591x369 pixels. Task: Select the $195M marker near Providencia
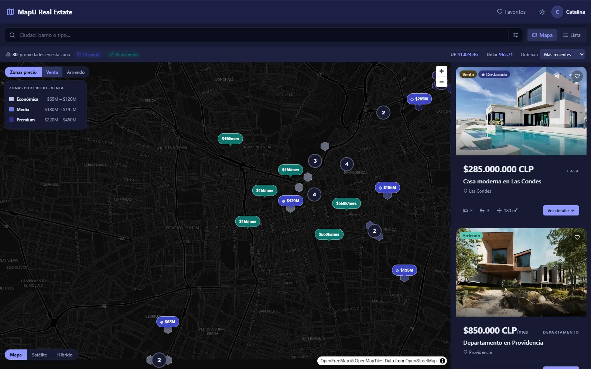(387, 187)
